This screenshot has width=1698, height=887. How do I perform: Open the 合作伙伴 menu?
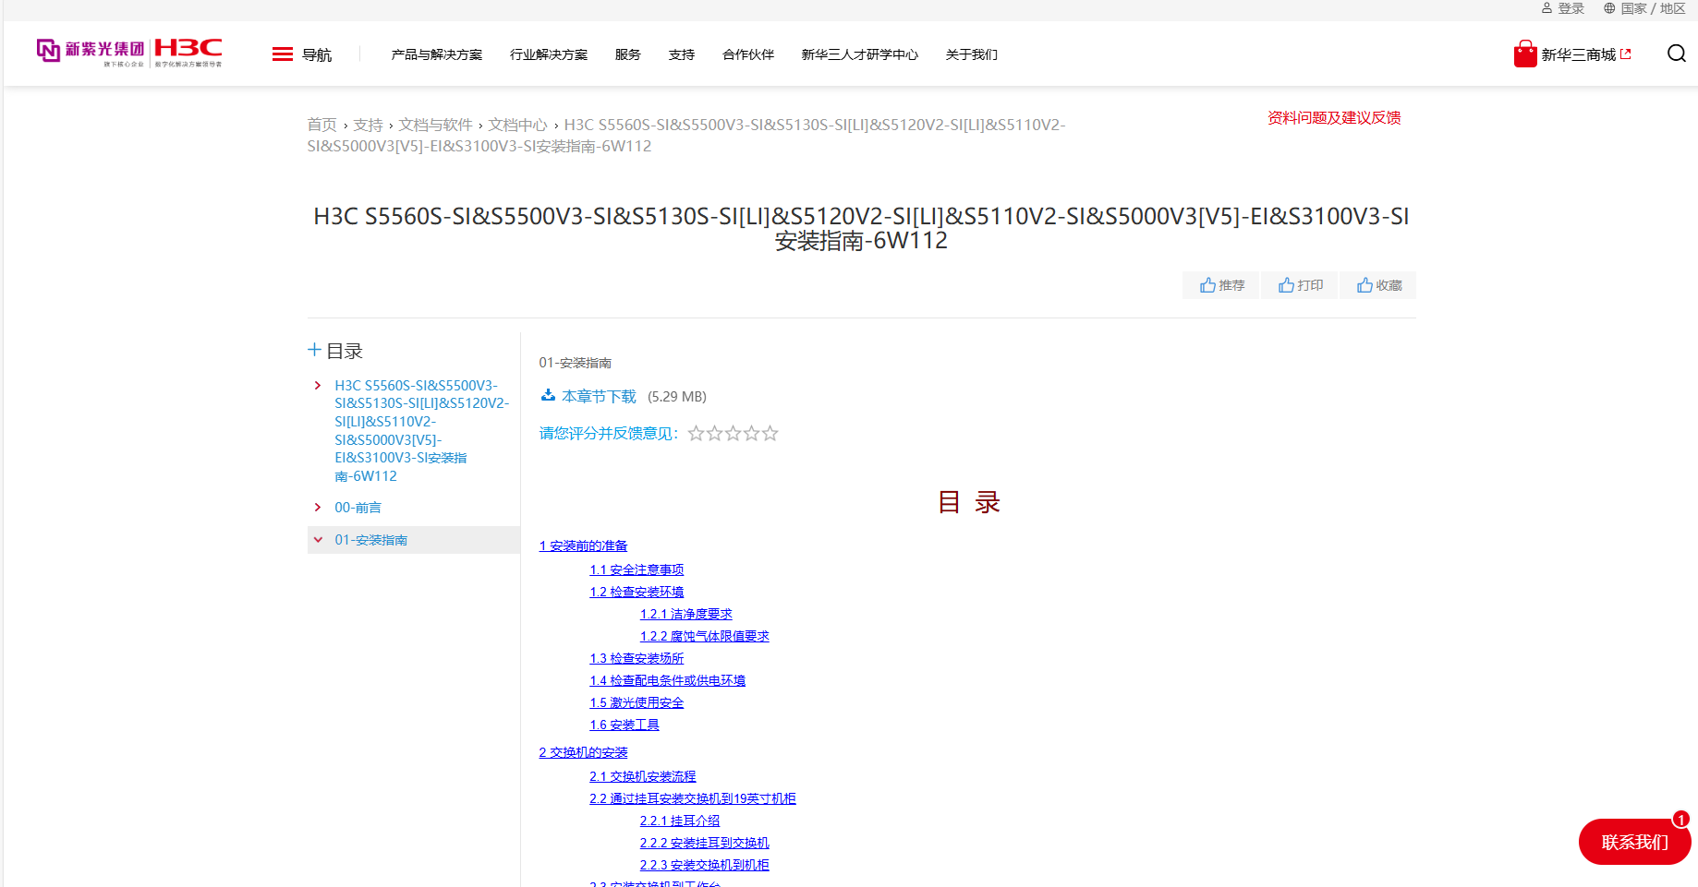pyautogui.click(x=748, y=54)
